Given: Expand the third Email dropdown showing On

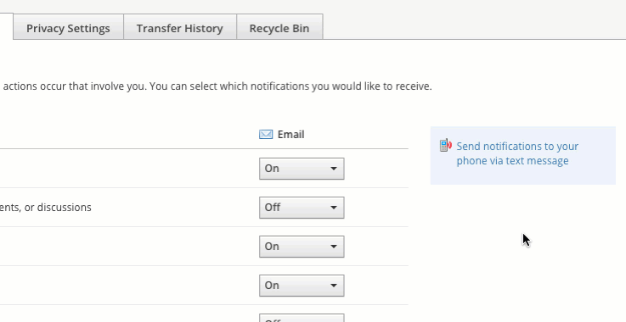Looking at the screenshot, I should (302, 247).
